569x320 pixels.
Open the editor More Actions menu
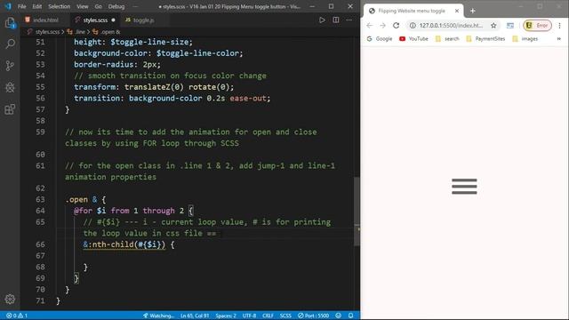349,20
